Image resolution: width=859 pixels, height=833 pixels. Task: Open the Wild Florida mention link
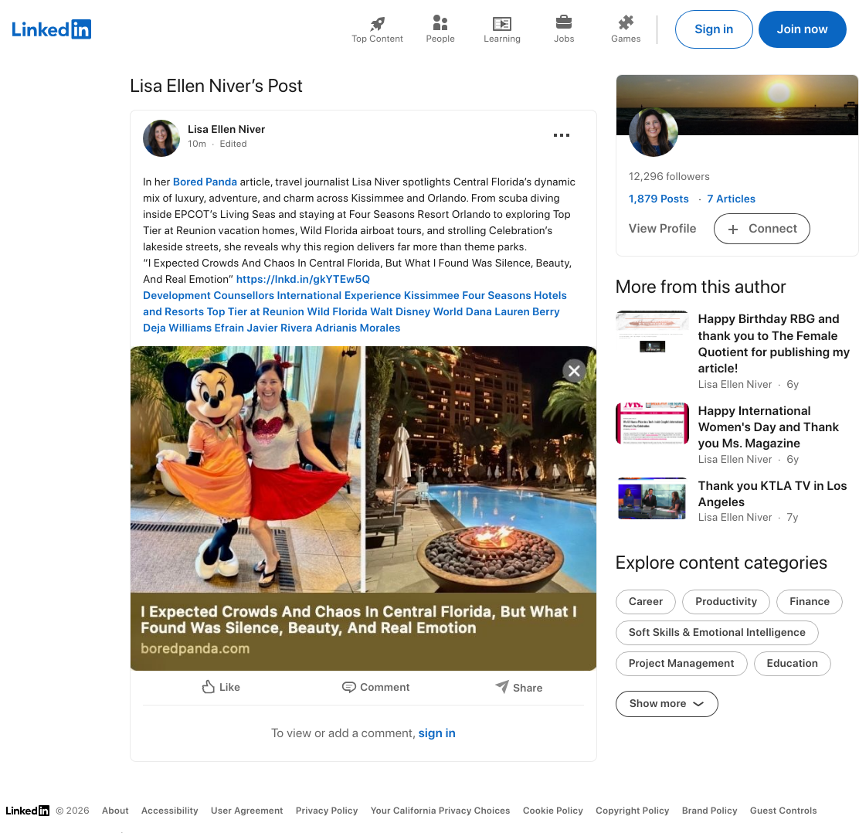coord(338,312)
